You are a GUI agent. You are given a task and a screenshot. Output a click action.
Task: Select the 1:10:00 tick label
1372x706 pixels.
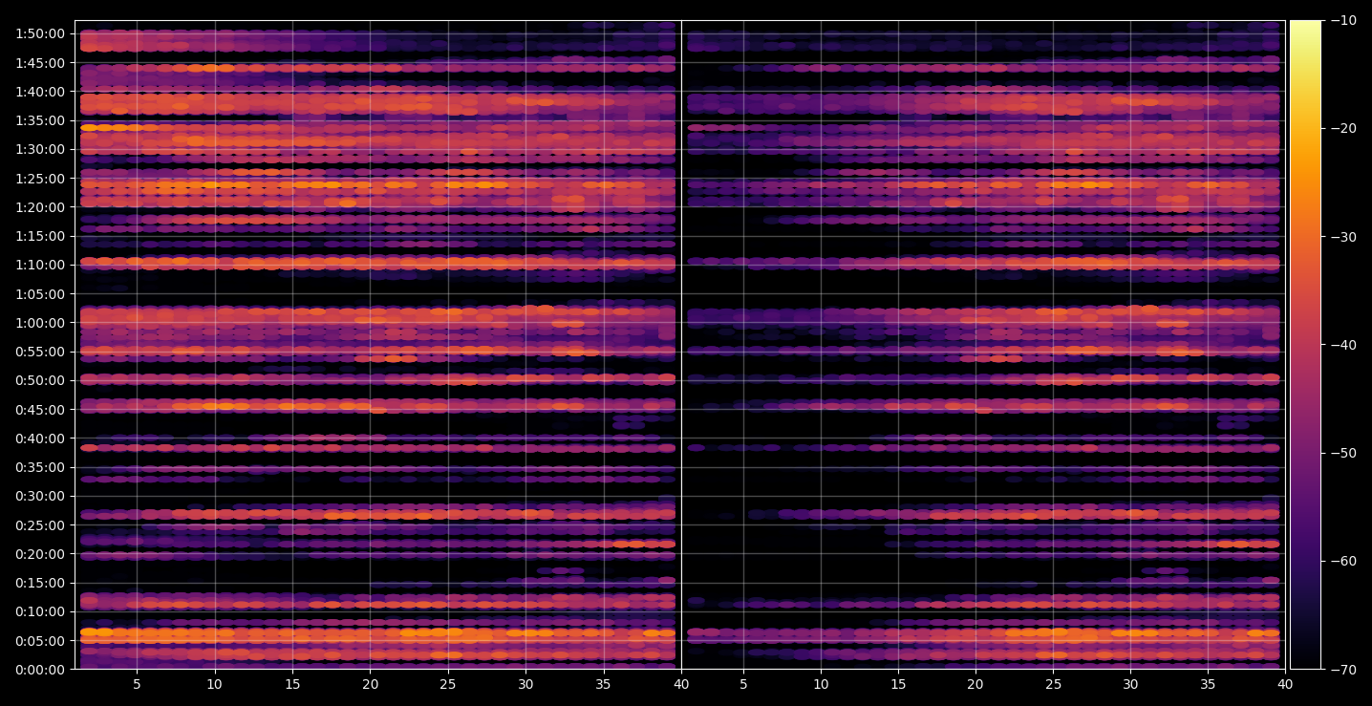pyautogui.click(x=40, y=265)
